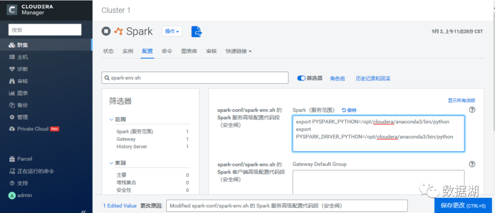Open the 操作 actions dropdown
Image resolution: width=495 pixels, height=213 pixels.
(172, 31)
